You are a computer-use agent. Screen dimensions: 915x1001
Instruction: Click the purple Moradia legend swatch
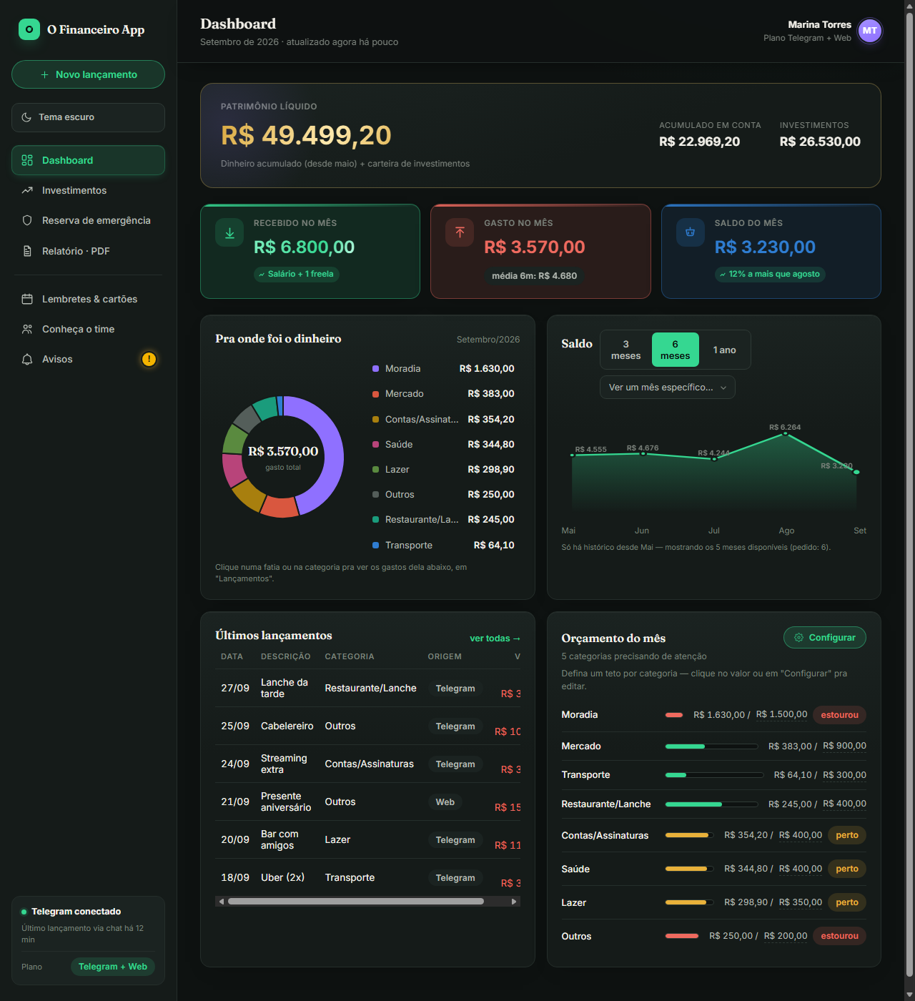point(375,369)
